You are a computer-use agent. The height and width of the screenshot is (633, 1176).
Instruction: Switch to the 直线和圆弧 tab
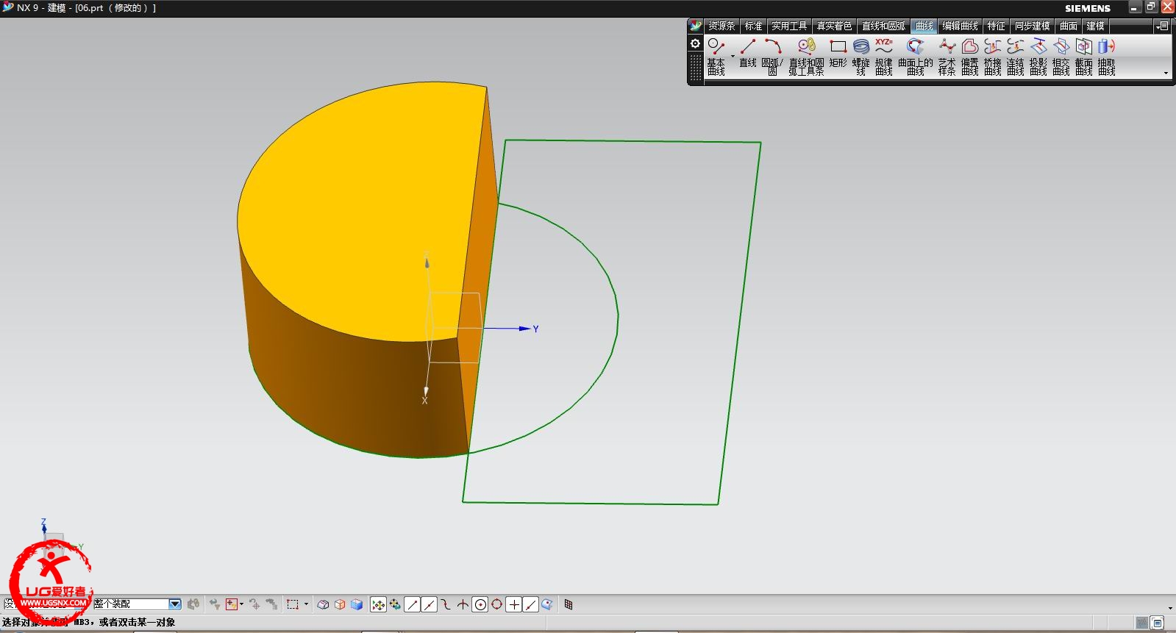(883, 26)
